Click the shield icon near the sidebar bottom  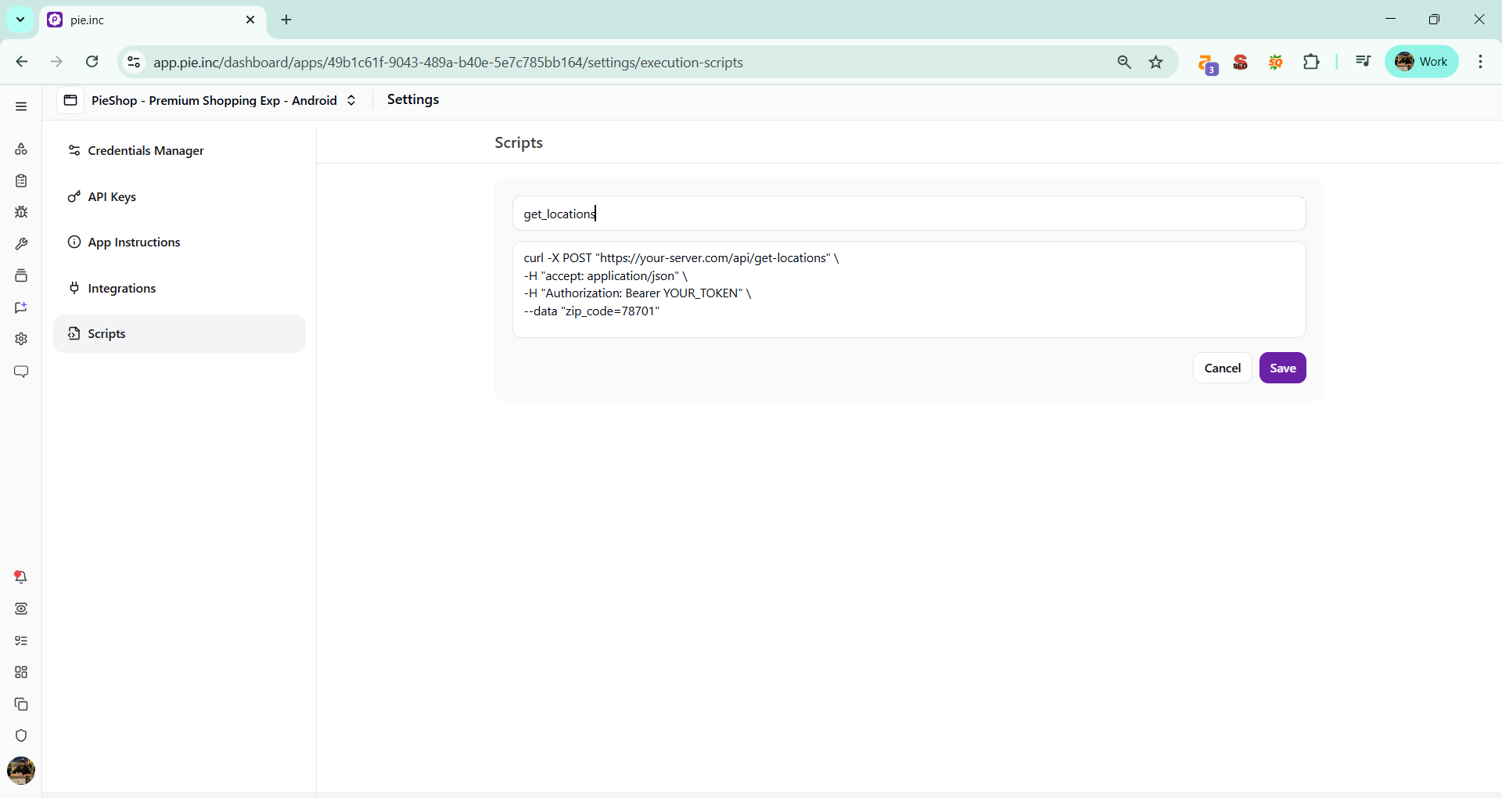click(21, 736)
